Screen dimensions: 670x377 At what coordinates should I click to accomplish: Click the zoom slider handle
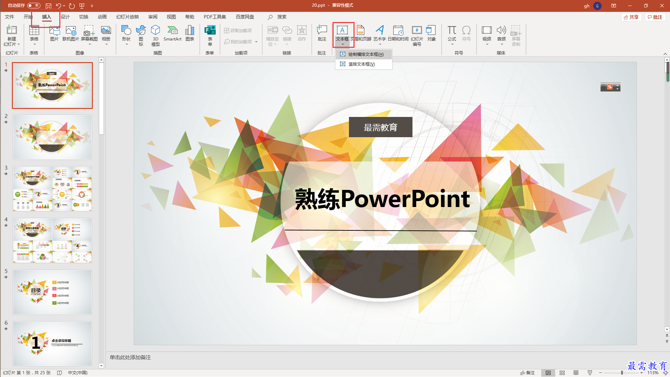(622, 373)
